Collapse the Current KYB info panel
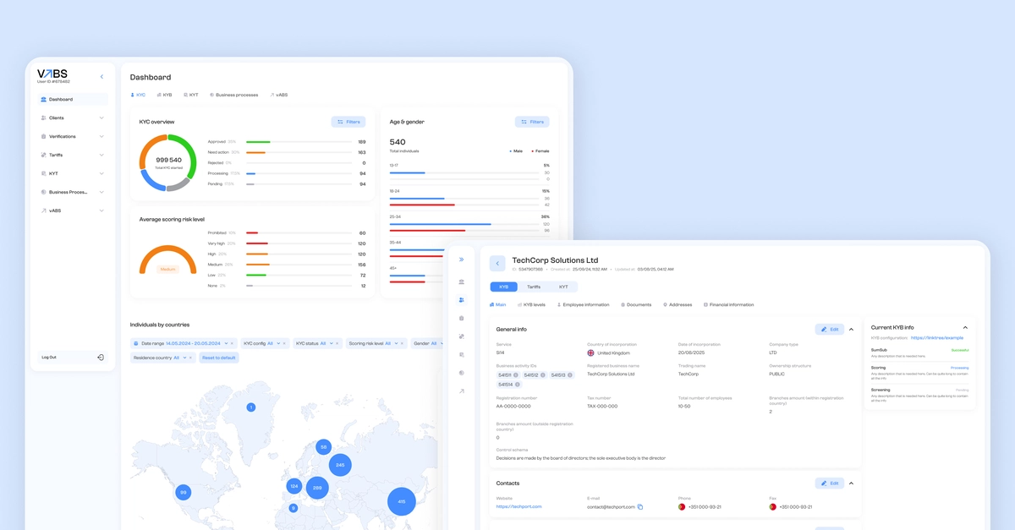 (965, 327)
